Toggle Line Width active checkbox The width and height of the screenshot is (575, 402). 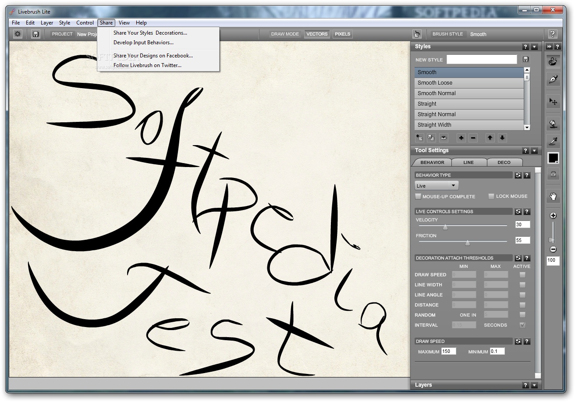(x=522, y=285)
